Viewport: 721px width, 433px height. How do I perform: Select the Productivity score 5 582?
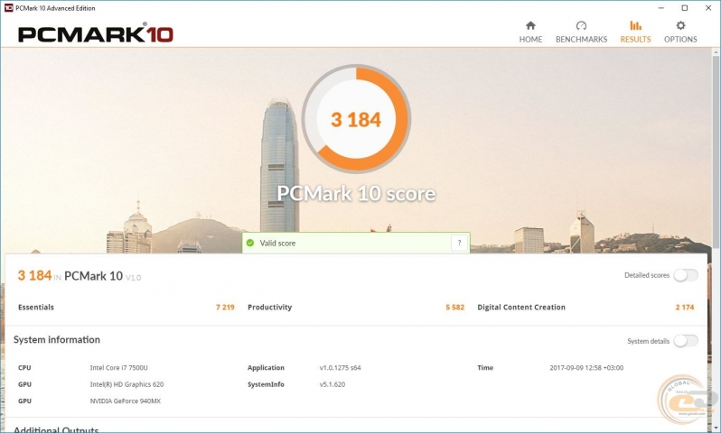(454, 308)
